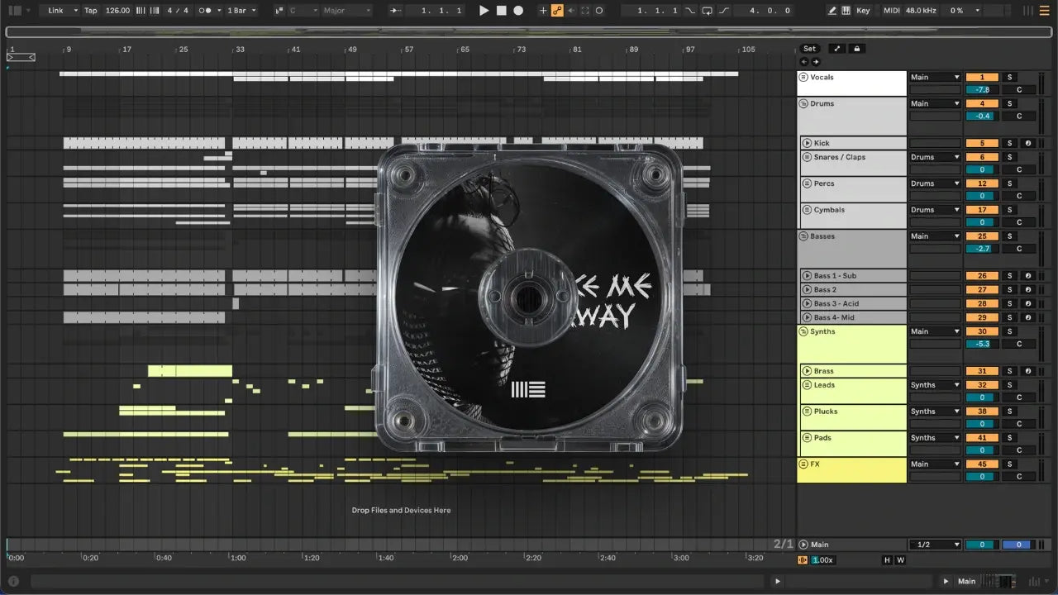Unfold the Bass 1 - Sub track

[x=807, y=276]
